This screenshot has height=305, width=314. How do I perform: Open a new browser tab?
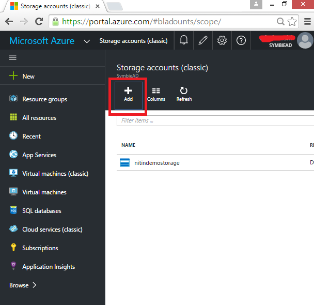pyautogui.click(x=115, y=6)
